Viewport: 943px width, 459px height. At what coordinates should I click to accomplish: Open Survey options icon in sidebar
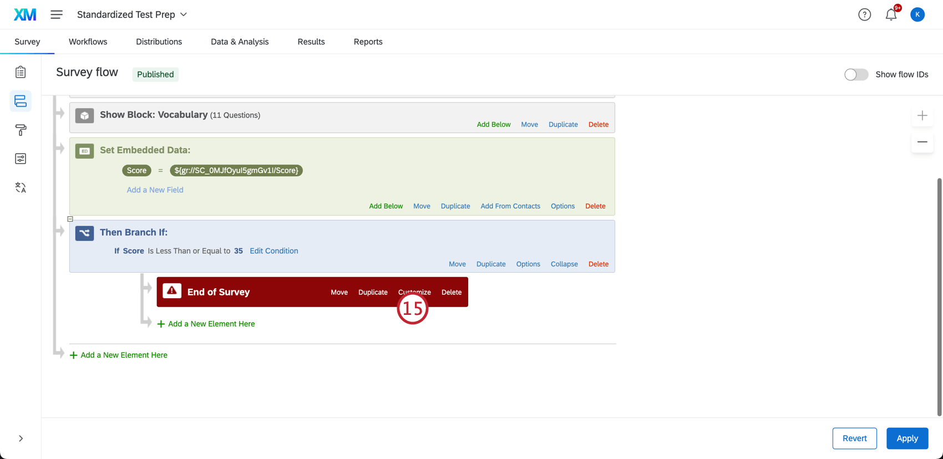[21, 159]
